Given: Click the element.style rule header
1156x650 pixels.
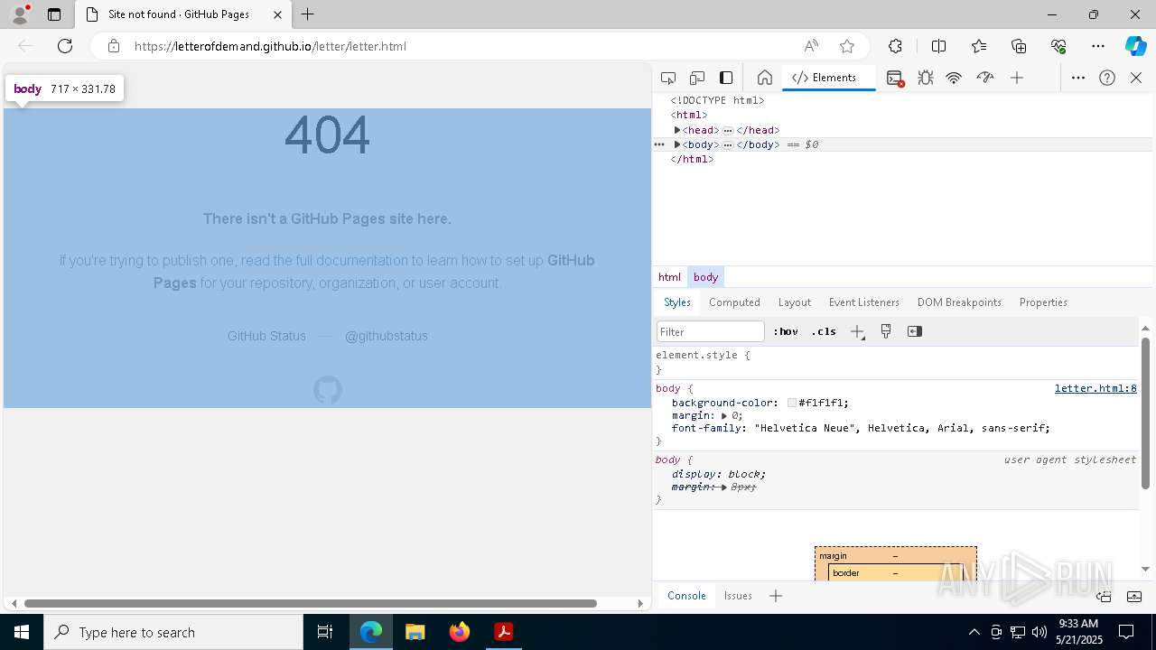Looking at the screenshot, I should pyautogui.click(x=703, y=355).
